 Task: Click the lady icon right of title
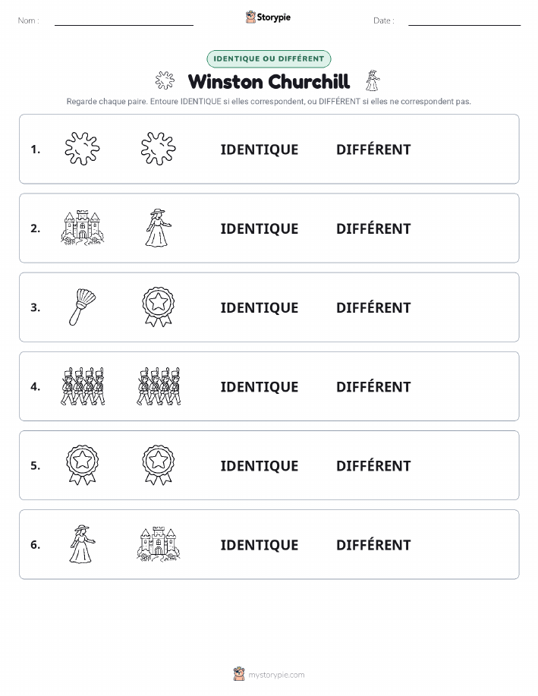373,80
